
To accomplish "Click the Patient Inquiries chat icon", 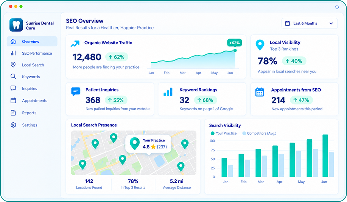I will click(76, 91).
